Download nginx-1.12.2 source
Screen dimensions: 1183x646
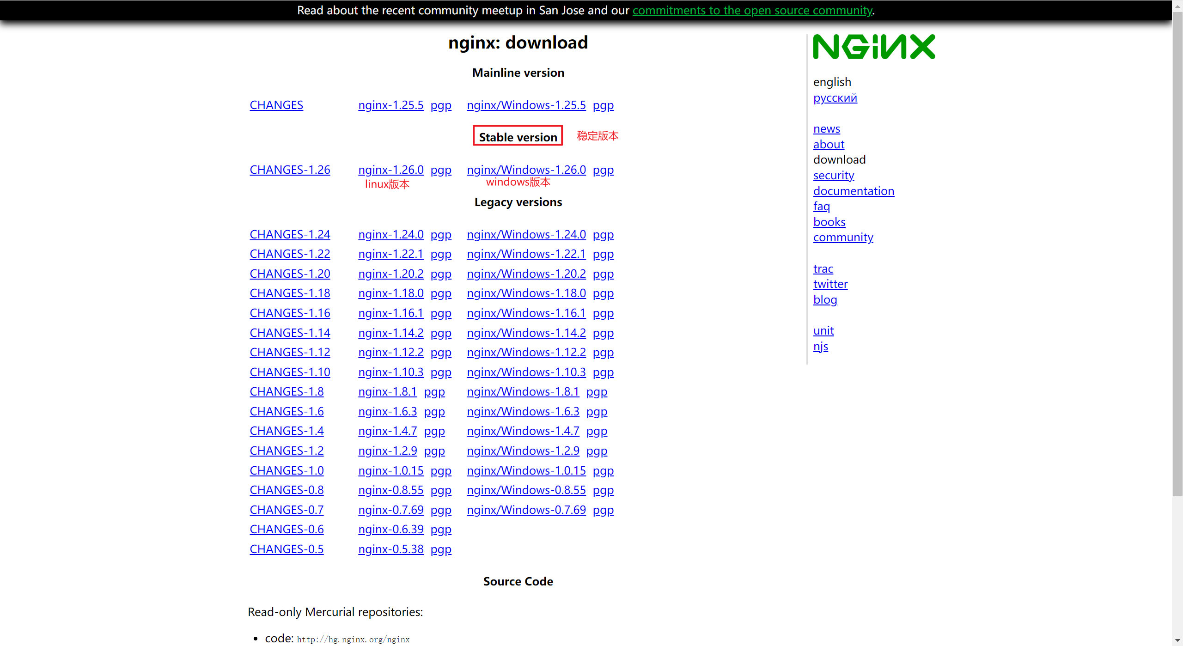click(x=391, y=352)
